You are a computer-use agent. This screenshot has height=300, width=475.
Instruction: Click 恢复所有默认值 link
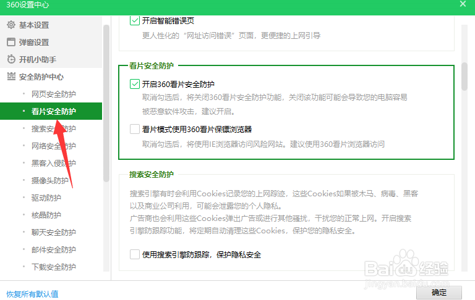point(32,294)
